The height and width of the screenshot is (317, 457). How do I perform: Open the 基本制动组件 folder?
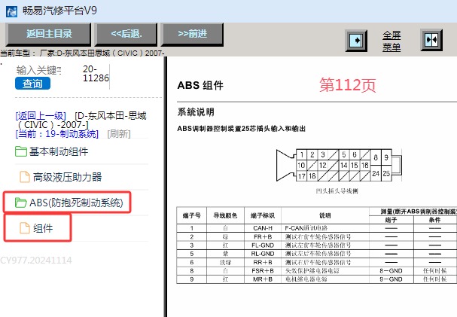59,151
